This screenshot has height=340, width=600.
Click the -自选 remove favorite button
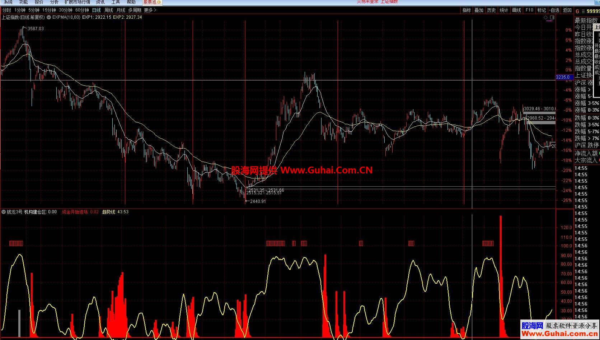pos(554,10)
